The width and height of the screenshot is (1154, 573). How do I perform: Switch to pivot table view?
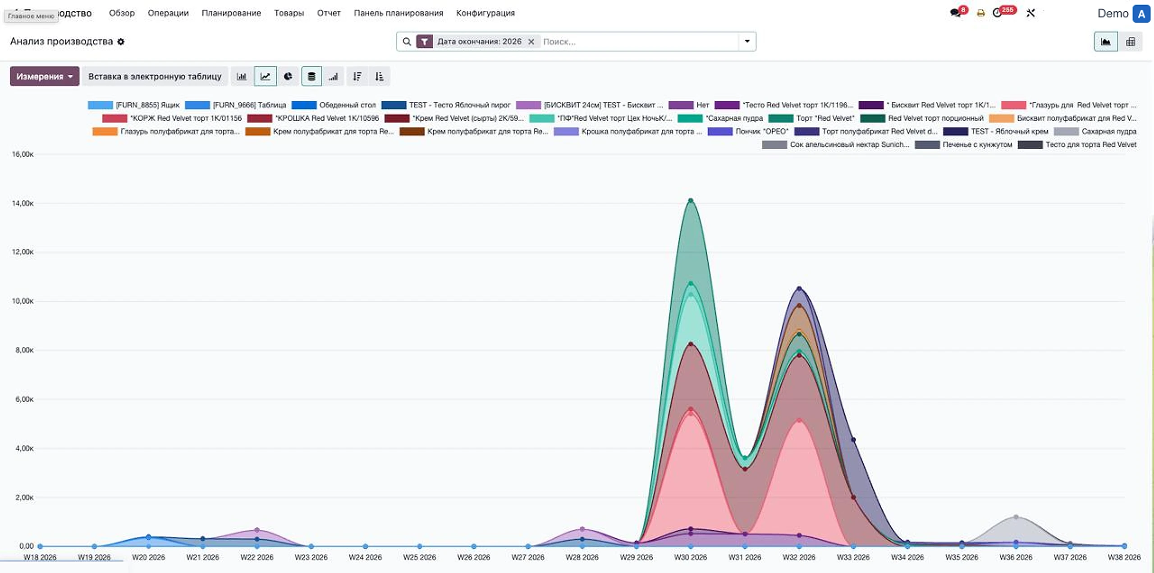(x=1131, y=42)
